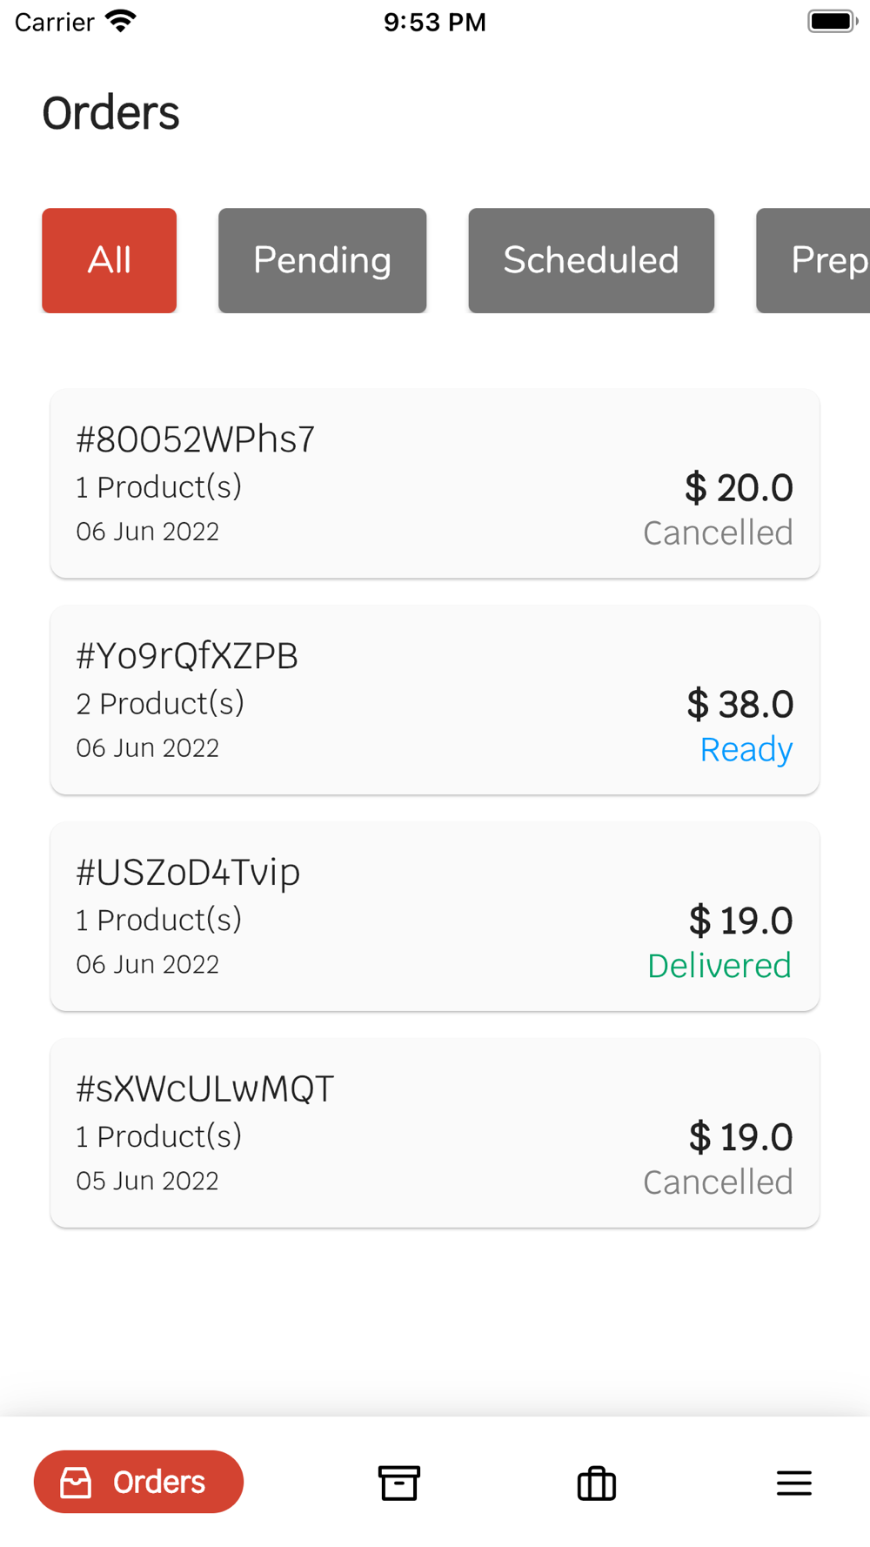Viewport: 870px width, 1547px height.
Task: Tap the Orders page heading
Action: tap(111, 113)
